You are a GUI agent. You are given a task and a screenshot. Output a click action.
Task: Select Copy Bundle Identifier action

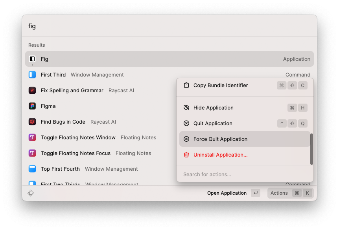(x=245, y=86)
